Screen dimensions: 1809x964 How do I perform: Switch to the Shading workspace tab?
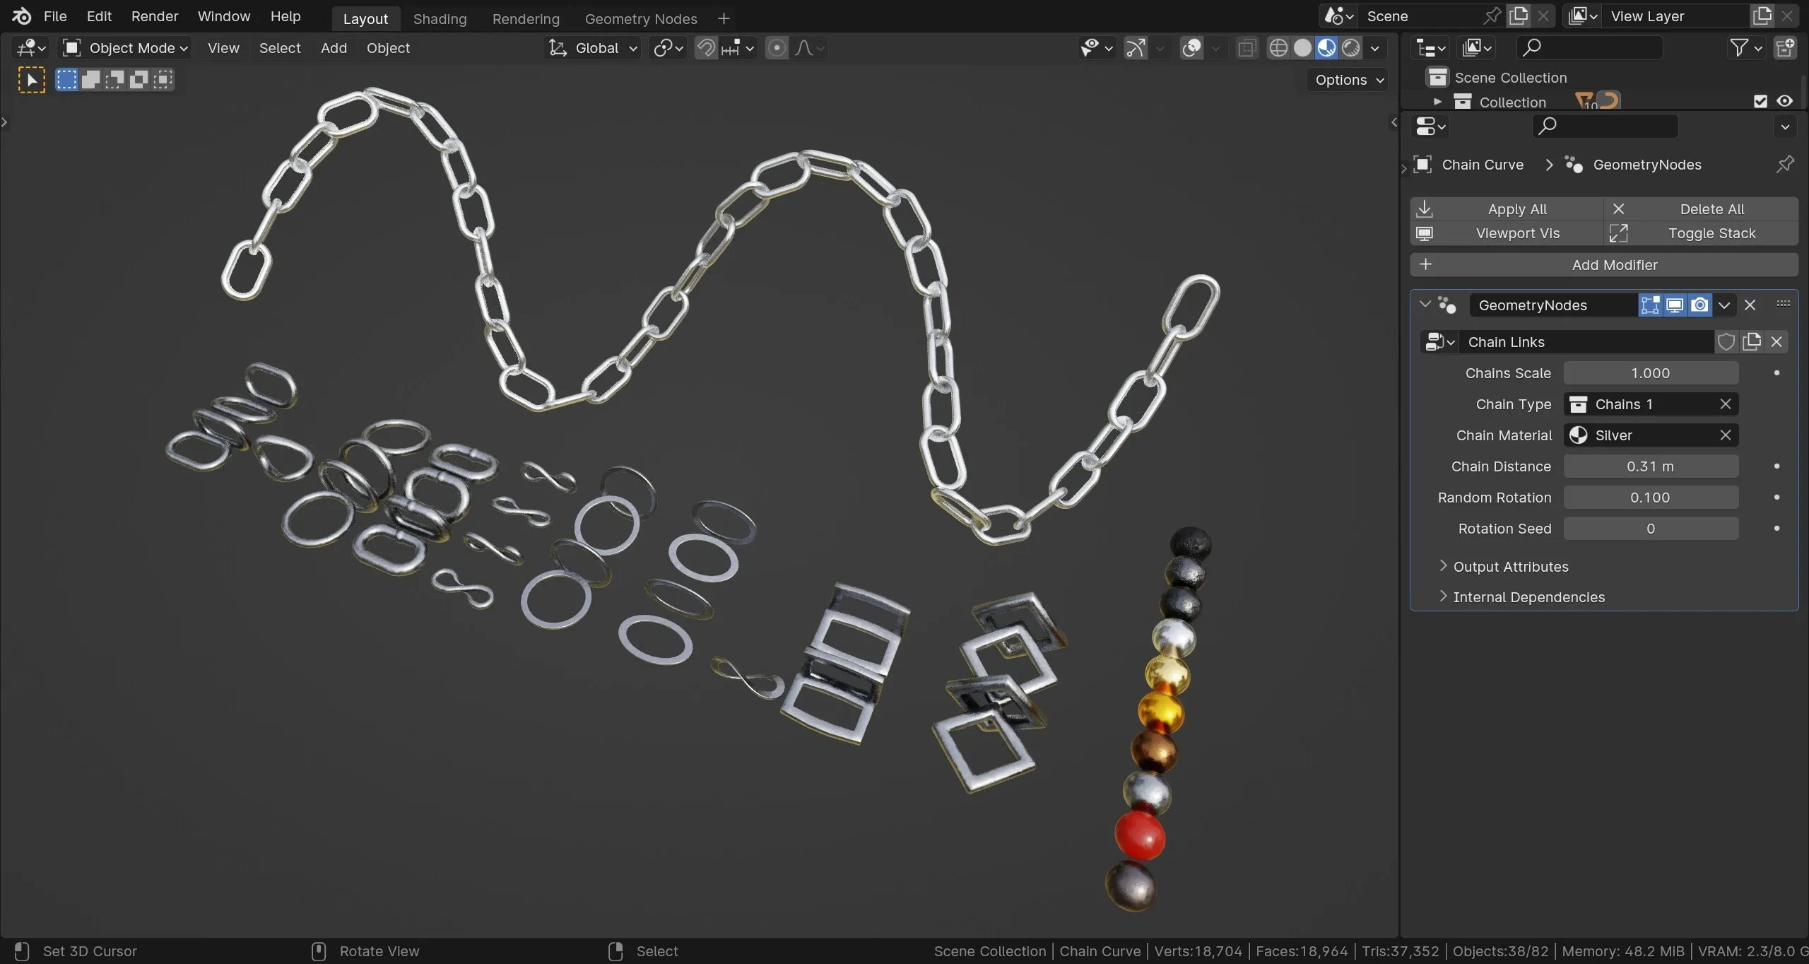[440, 18]
